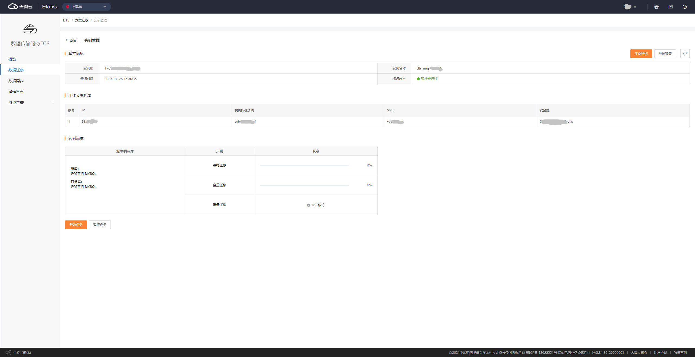Click the target-shaped icon in header

(x=656, y=7)
